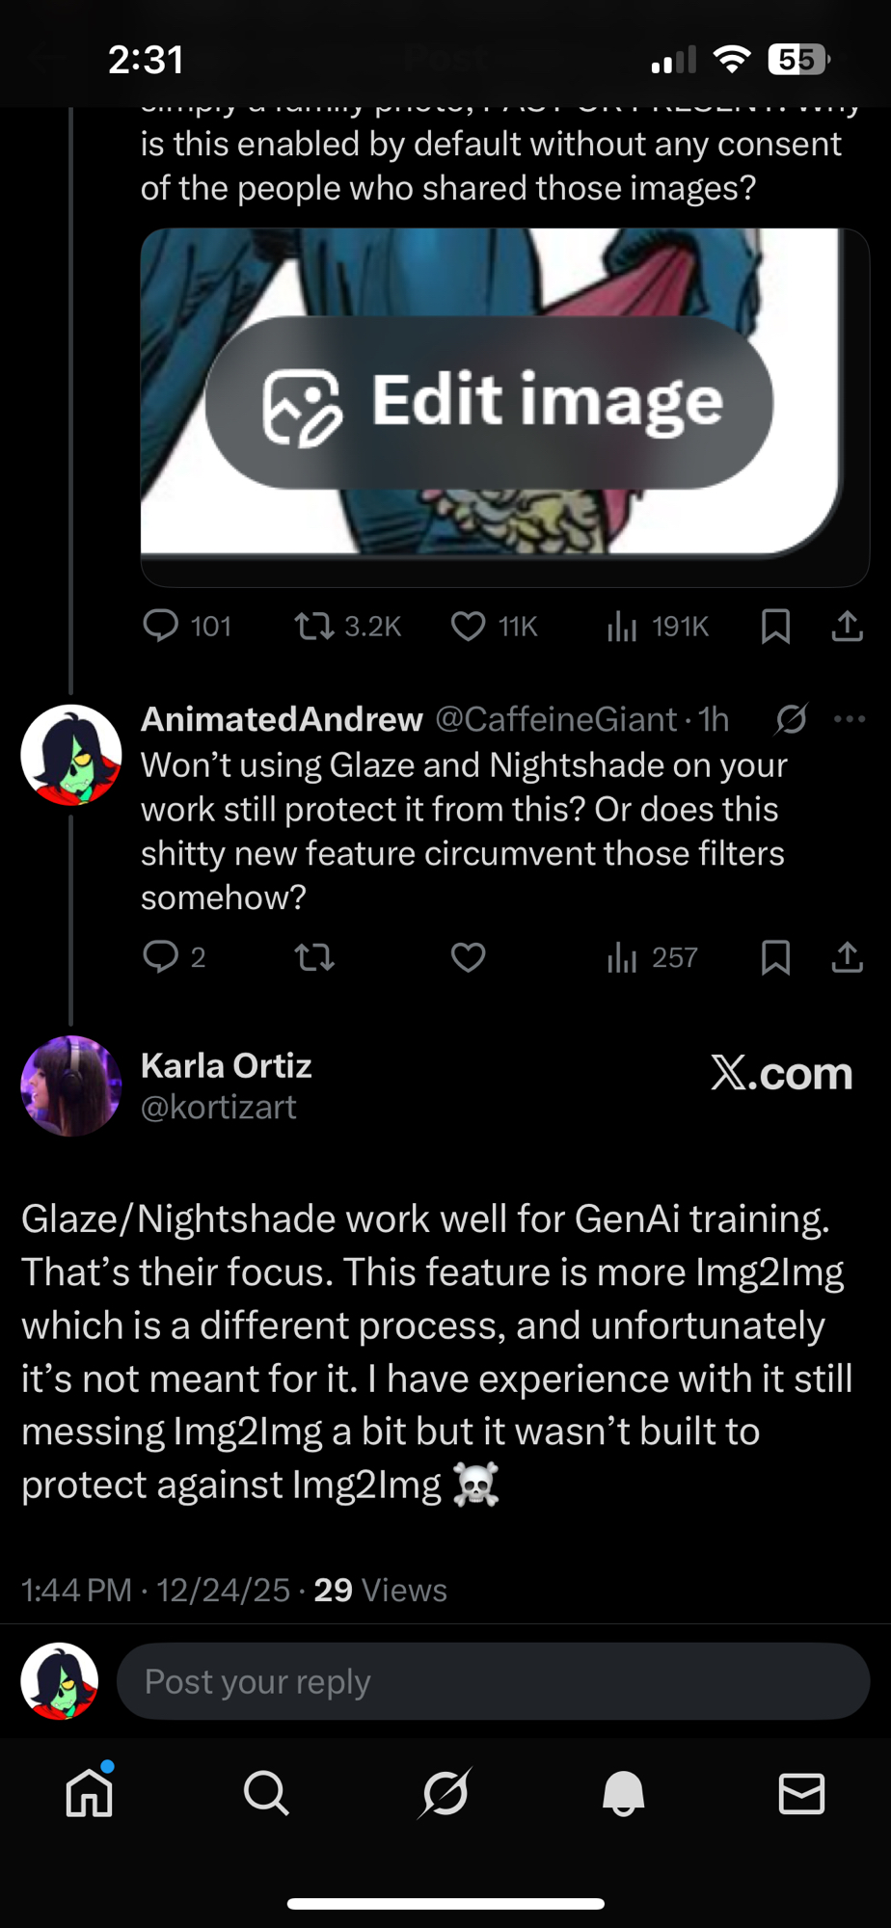The image size is (891, 1928).
Task: Tap the Post your reply field
Action: 493,1681
